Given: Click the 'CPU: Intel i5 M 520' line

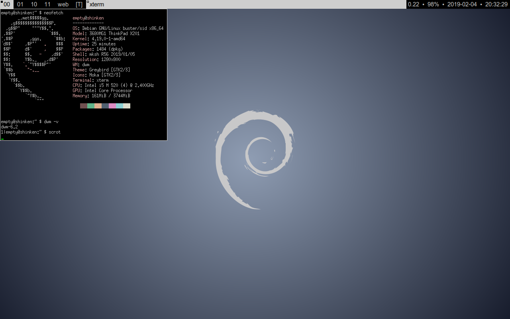Looking at the screenshot, I should point(113,85).
